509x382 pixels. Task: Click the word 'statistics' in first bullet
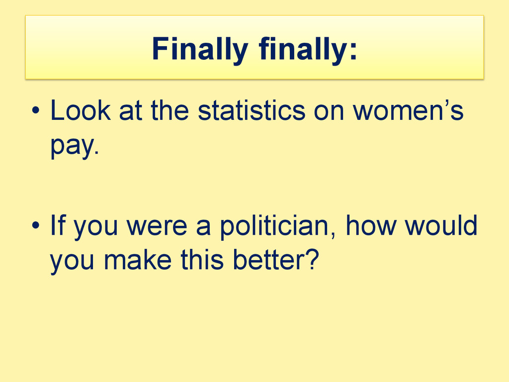tap(252, 110)
